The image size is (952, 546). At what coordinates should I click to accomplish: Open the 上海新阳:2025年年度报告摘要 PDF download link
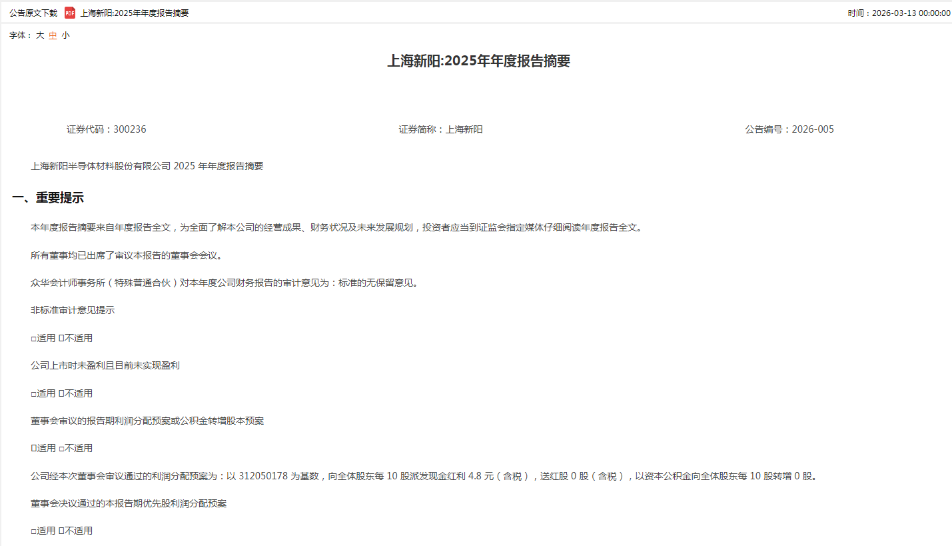coord(135,13)
